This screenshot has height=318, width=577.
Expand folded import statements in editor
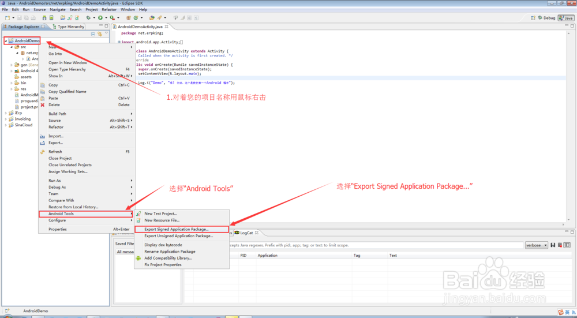[119, 42]
